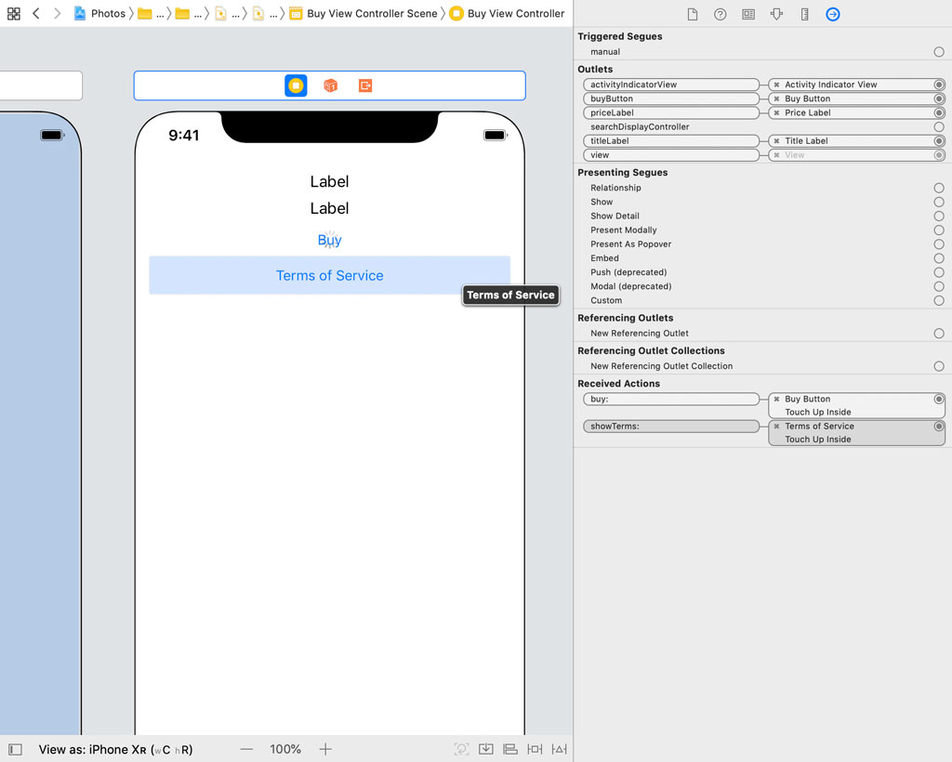Screen dimensions: 952x762
Task: Switch to the Attributes inspector
Action: pos(776,14)
